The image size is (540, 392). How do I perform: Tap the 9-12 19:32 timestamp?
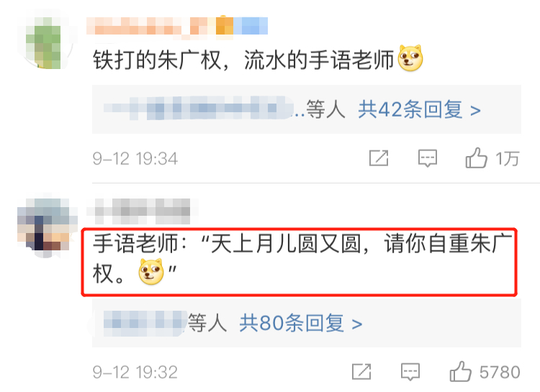coord(135,373)
